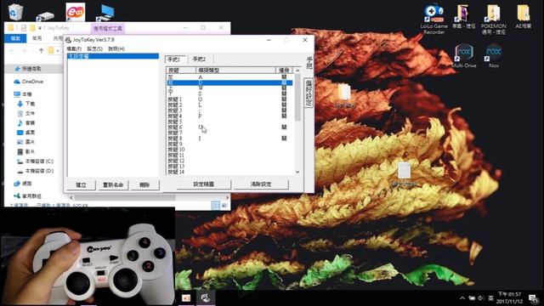
Task: Select the empty 按鈕 14 row
Action: (229, 172)
